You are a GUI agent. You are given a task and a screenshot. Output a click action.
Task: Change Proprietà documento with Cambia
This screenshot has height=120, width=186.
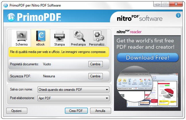95,64
